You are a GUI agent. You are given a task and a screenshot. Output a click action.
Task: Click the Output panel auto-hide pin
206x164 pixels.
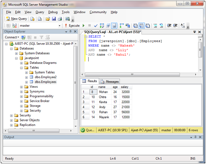coord(196,137)
